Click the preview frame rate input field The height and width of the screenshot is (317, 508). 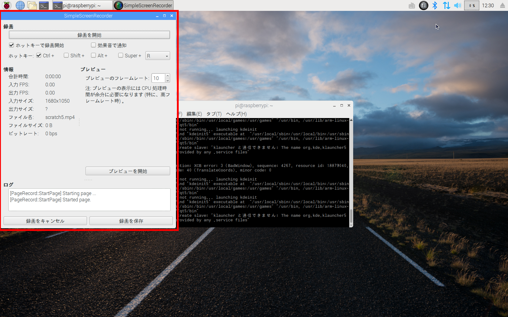158,78
